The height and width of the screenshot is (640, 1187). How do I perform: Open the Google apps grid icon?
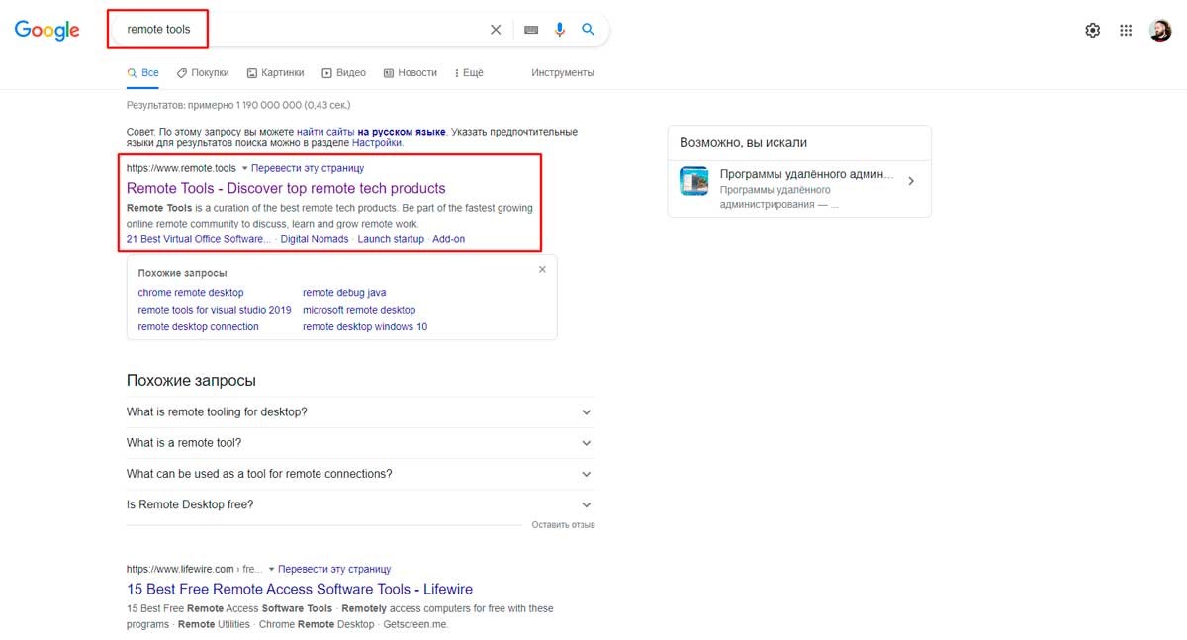(1126, 30)
